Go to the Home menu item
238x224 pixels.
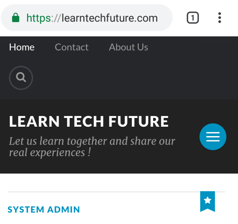[x=22, y=47]
